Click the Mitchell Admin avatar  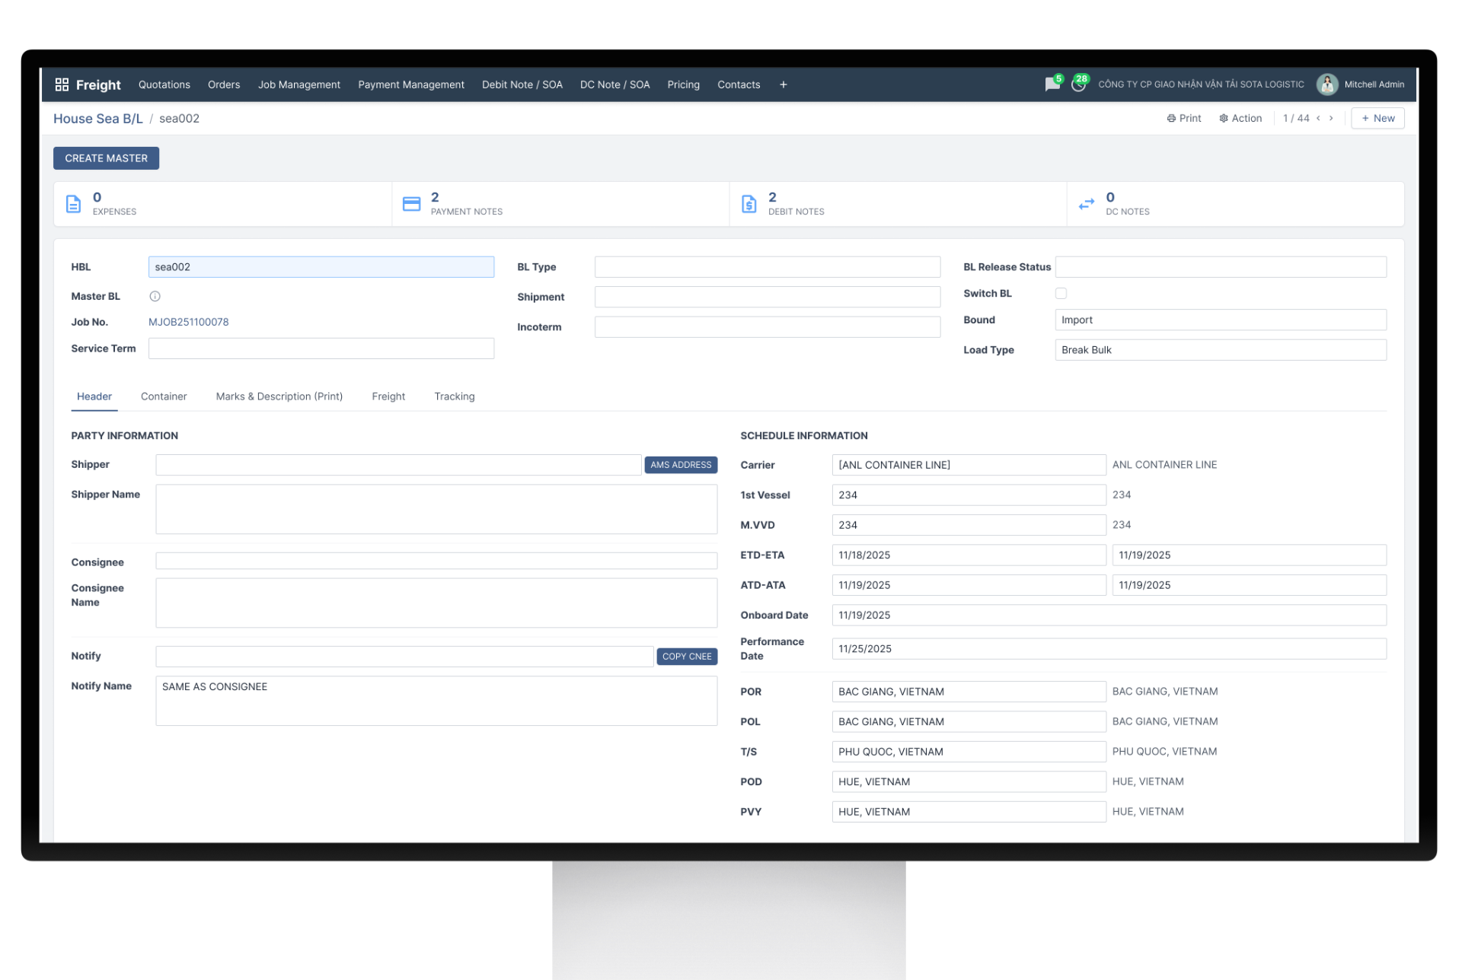(x=1327, y=84)
